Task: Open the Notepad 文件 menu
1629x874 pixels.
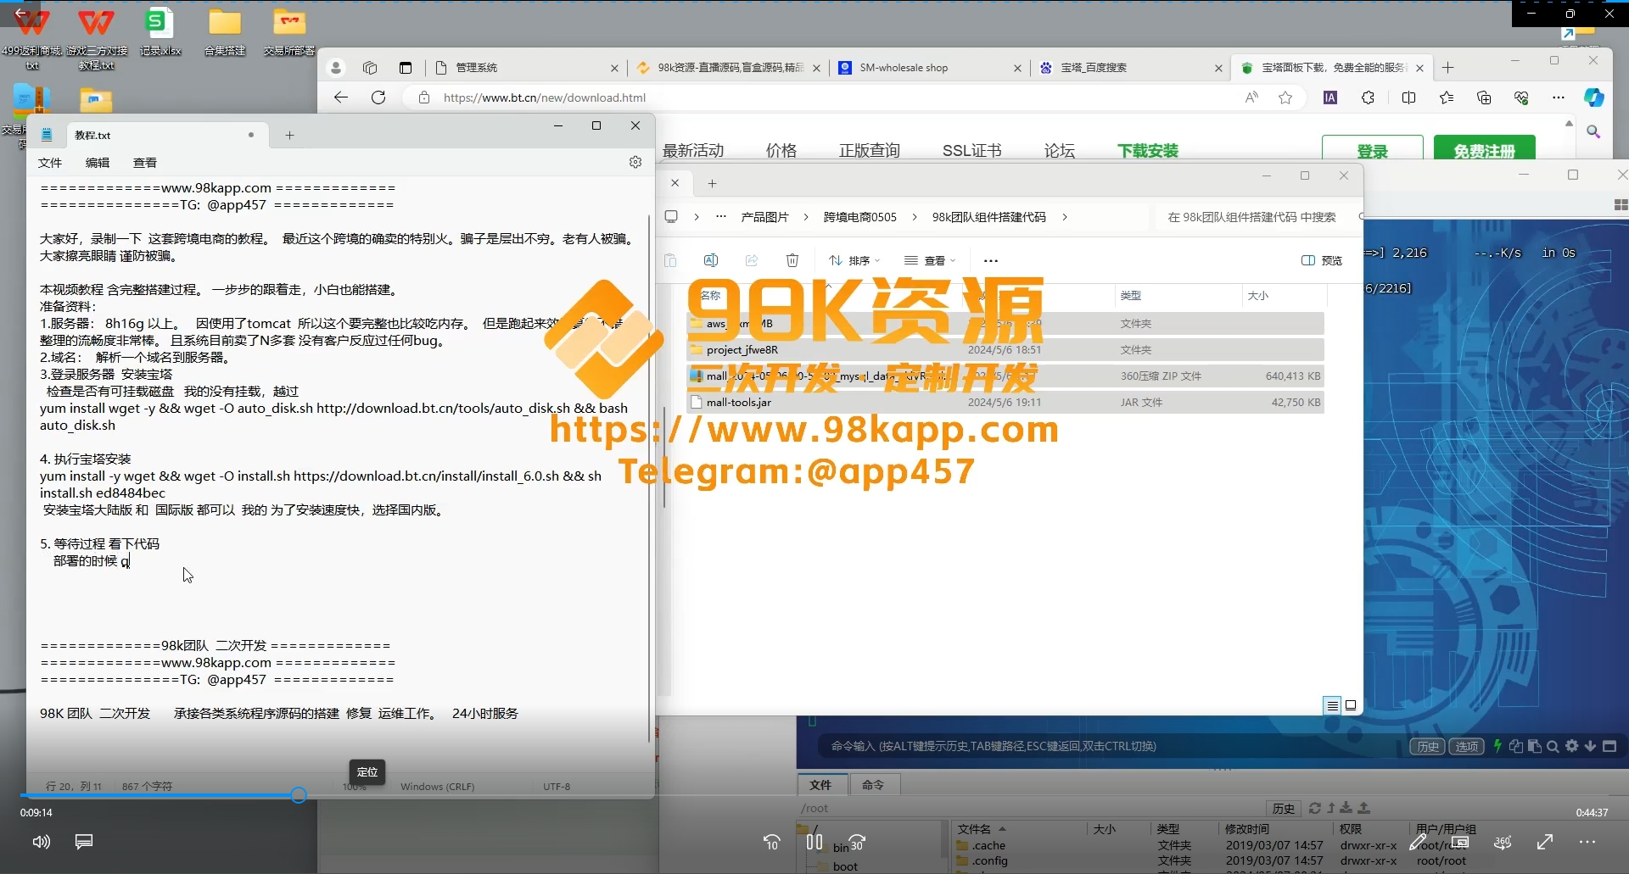Action: (50, 163)
